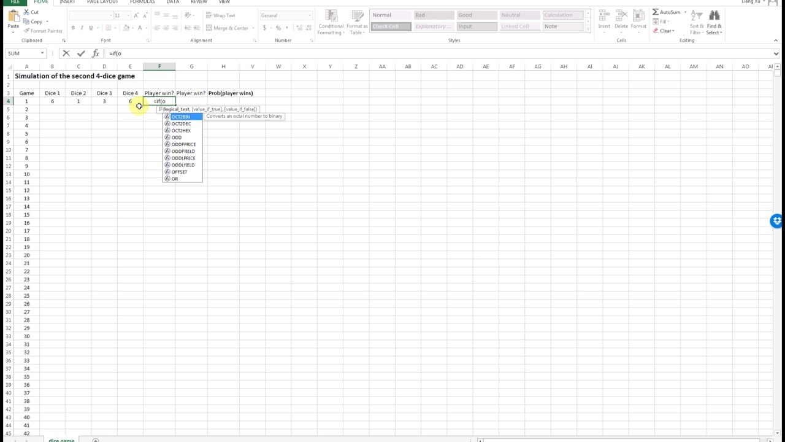Click the Find & Select binoculars icon

click(714, 16)
